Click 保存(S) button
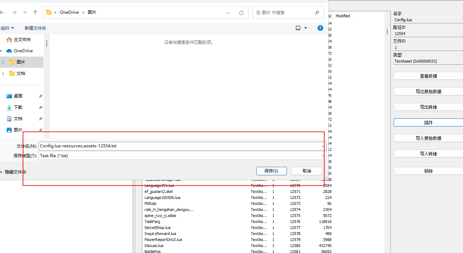The width and height of the screenshot is (463, 253). (x=271, y=171)
